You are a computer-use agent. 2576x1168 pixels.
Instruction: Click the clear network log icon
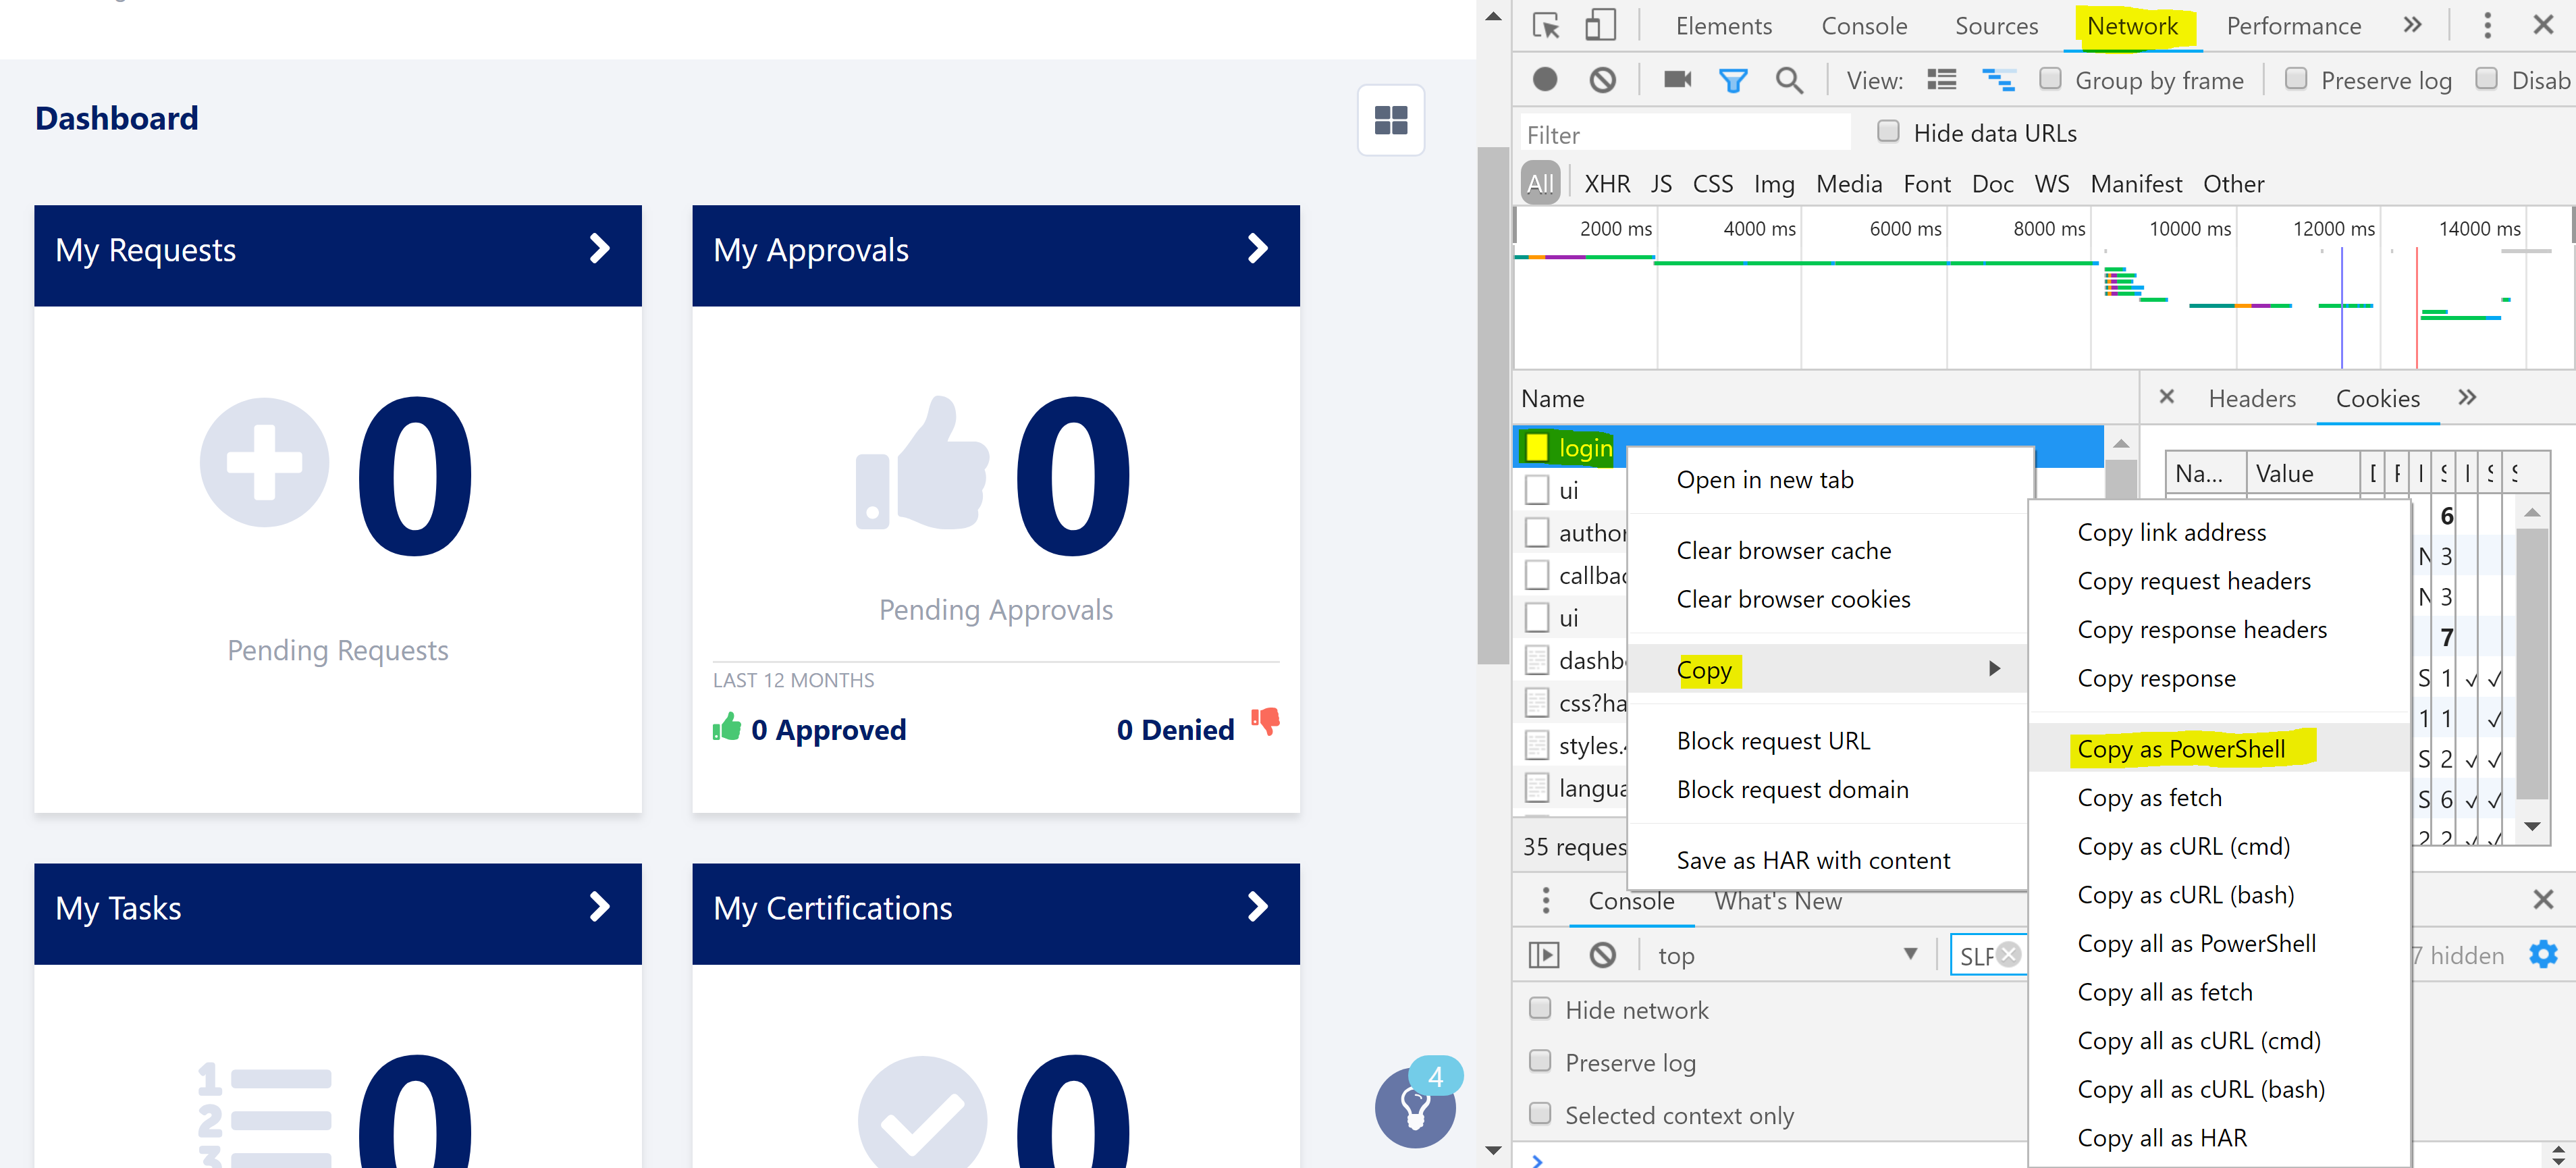1602,80
